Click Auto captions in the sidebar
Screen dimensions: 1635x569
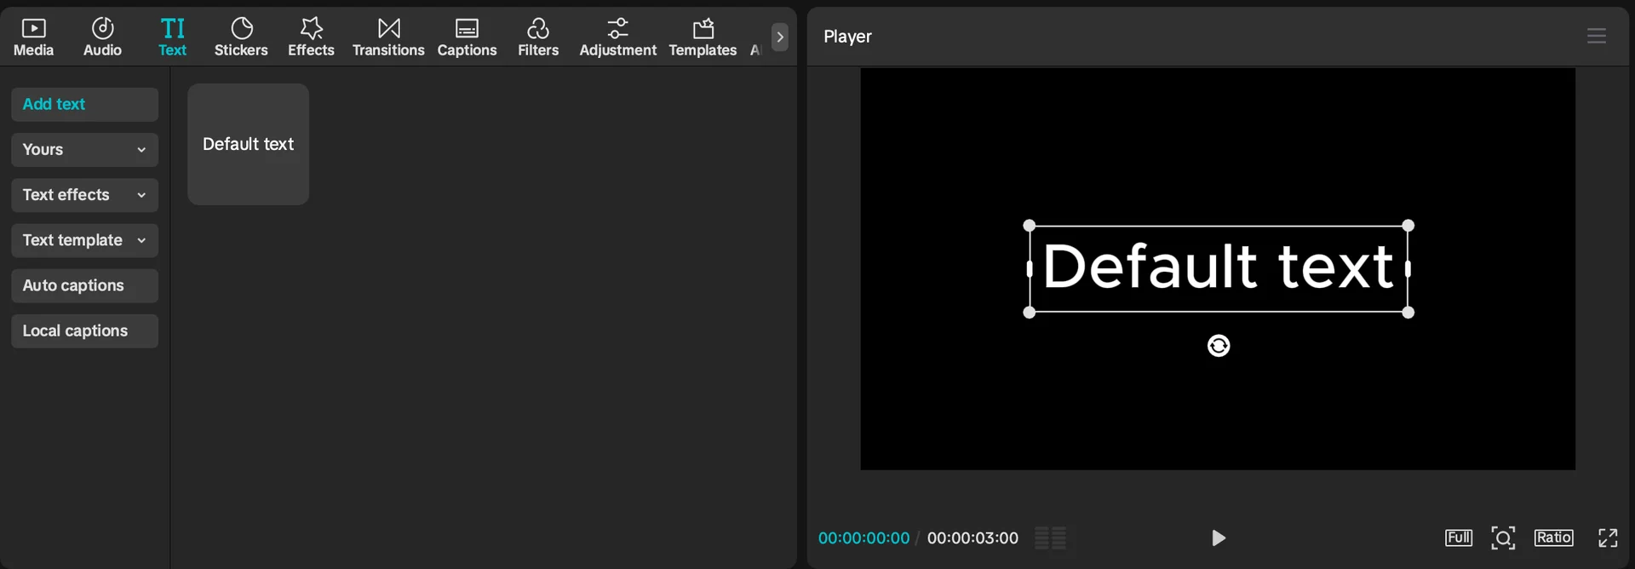[85, 285]
